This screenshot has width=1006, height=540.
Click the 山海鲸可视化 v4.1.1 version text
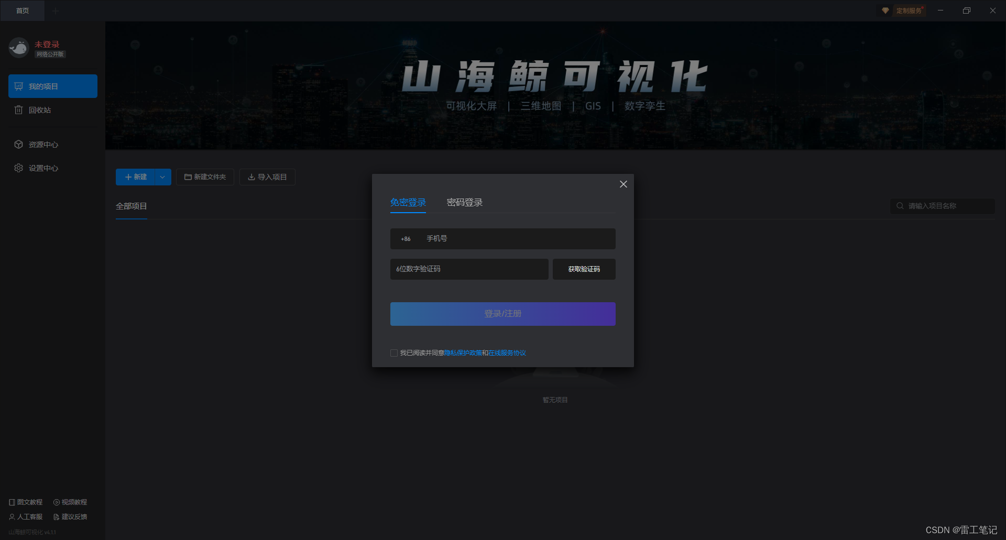coord(32,532)
